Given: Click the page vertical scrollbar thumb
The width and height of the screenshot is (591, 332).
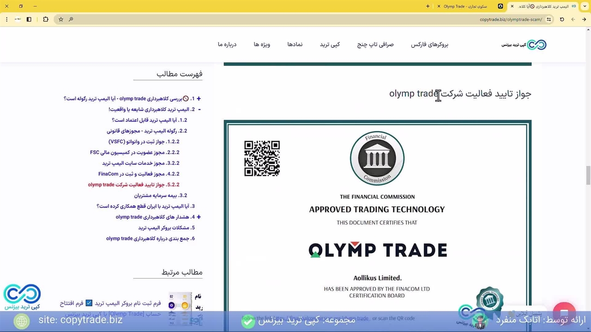Looking at the screenshot, I should pyautogui.click(x=588, y=175).
